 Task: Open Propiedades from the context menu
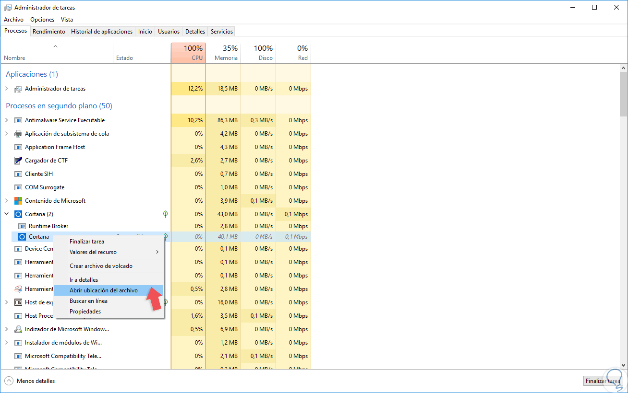pos(109,312)
